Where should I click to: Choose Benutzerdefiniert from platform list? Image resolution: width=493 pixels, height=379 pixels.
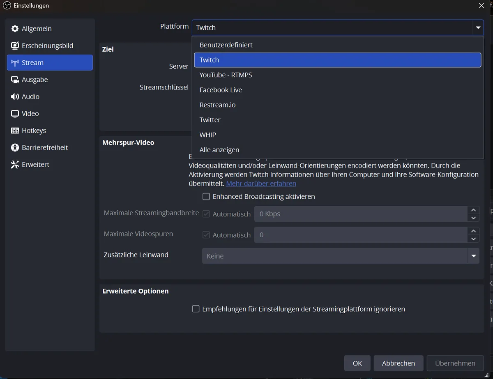pos(337,45)
